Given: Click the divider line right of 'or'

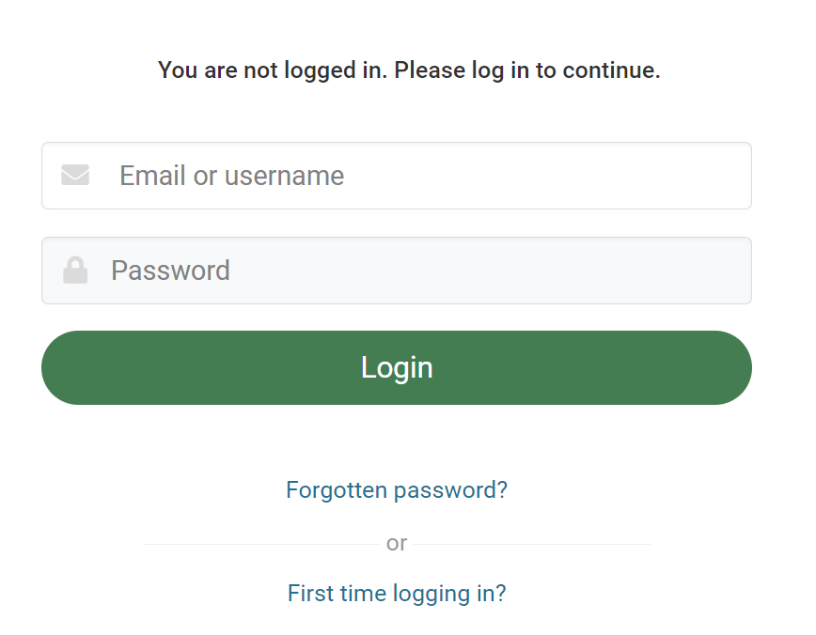Looking at the screenshot, I should [531, 544].
